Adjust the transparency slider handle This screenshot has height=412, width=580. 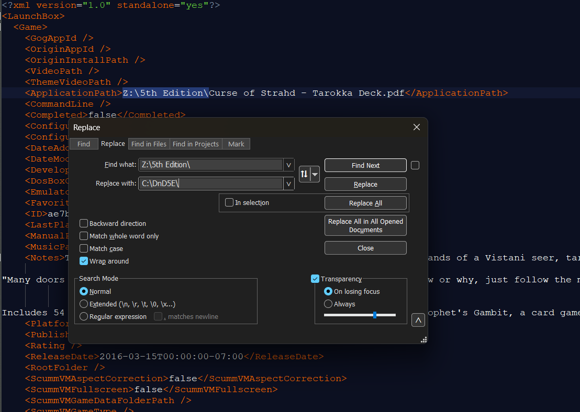pos(375,315)
